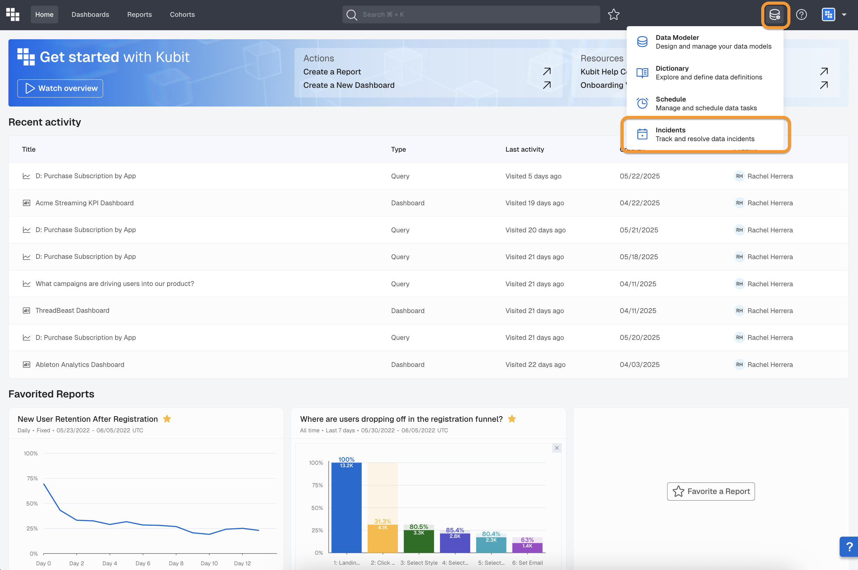Click dashboard icon for Acme Streaming KPI

point(26,203)
